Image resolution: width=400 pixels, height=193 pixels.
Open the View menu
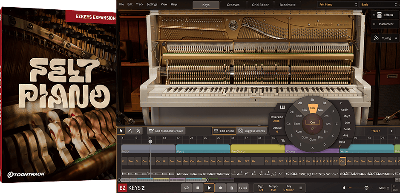coord(164,4)
